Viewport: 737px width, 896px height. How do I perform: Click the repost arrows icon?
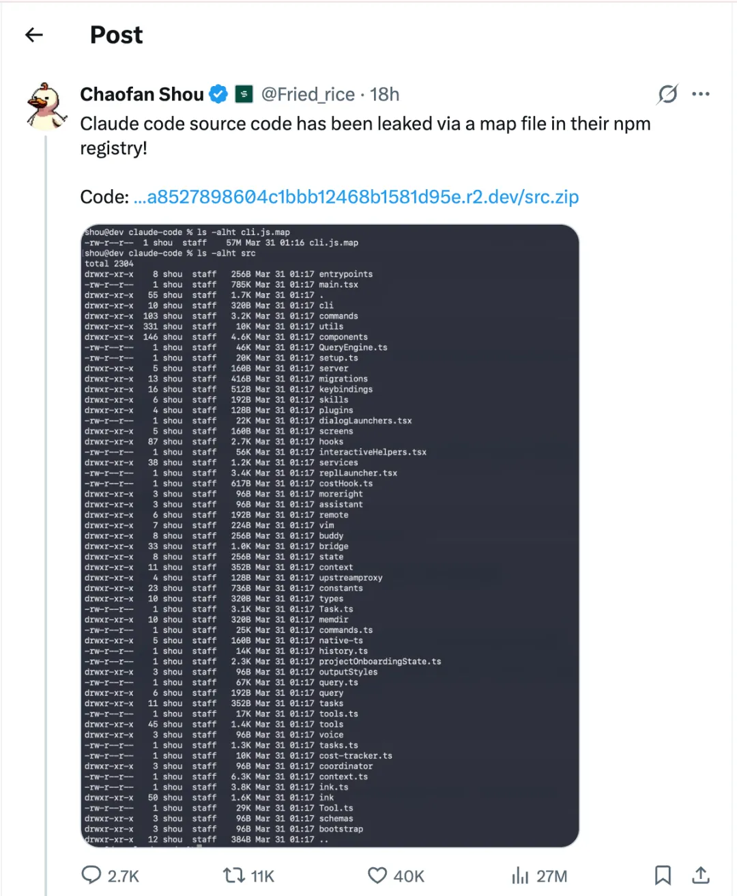tap(234, 875)
